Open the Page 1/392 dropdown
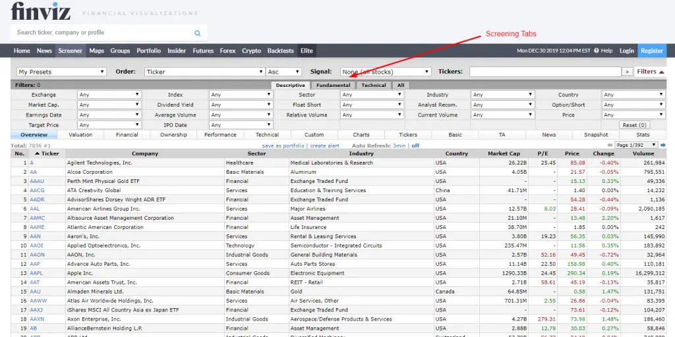 coord(636,145)
